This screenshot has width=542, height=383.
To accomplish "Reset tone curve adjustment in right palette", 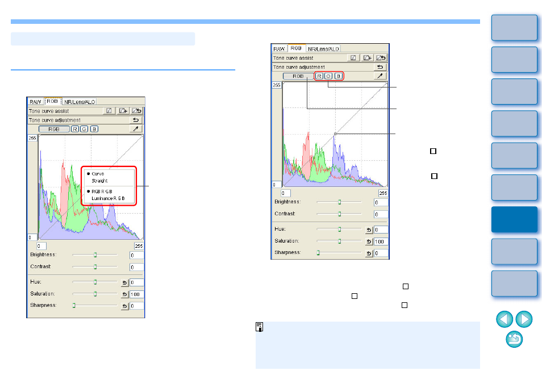I will pos(380,67).
